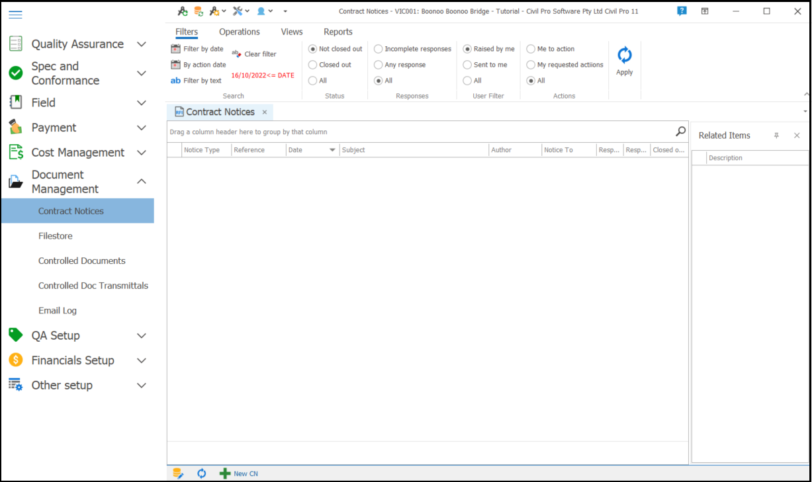Select Me to action option
Screen dimensions: 812x482
point(551,49)
